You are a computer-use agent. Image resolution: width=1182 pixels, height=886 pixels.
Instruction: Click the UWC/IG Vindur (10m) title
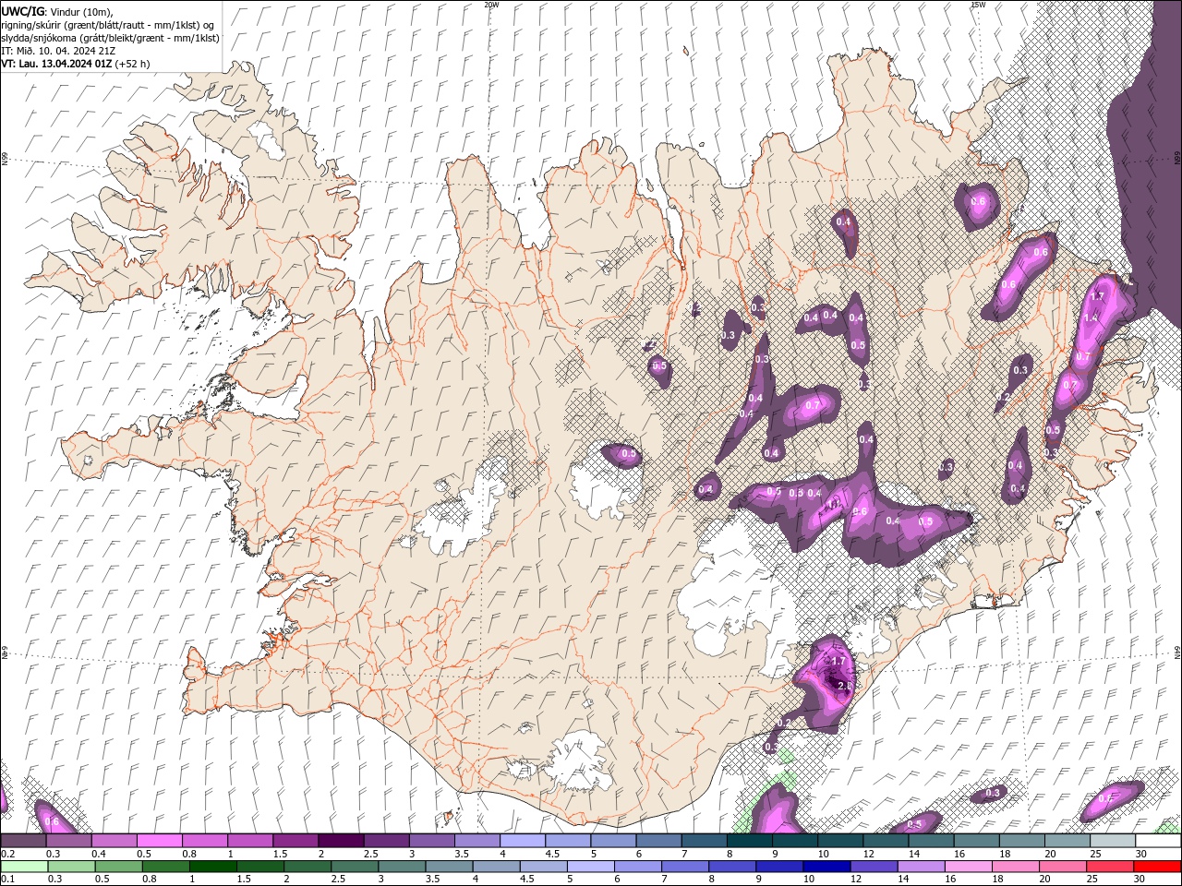click(57, 12)
